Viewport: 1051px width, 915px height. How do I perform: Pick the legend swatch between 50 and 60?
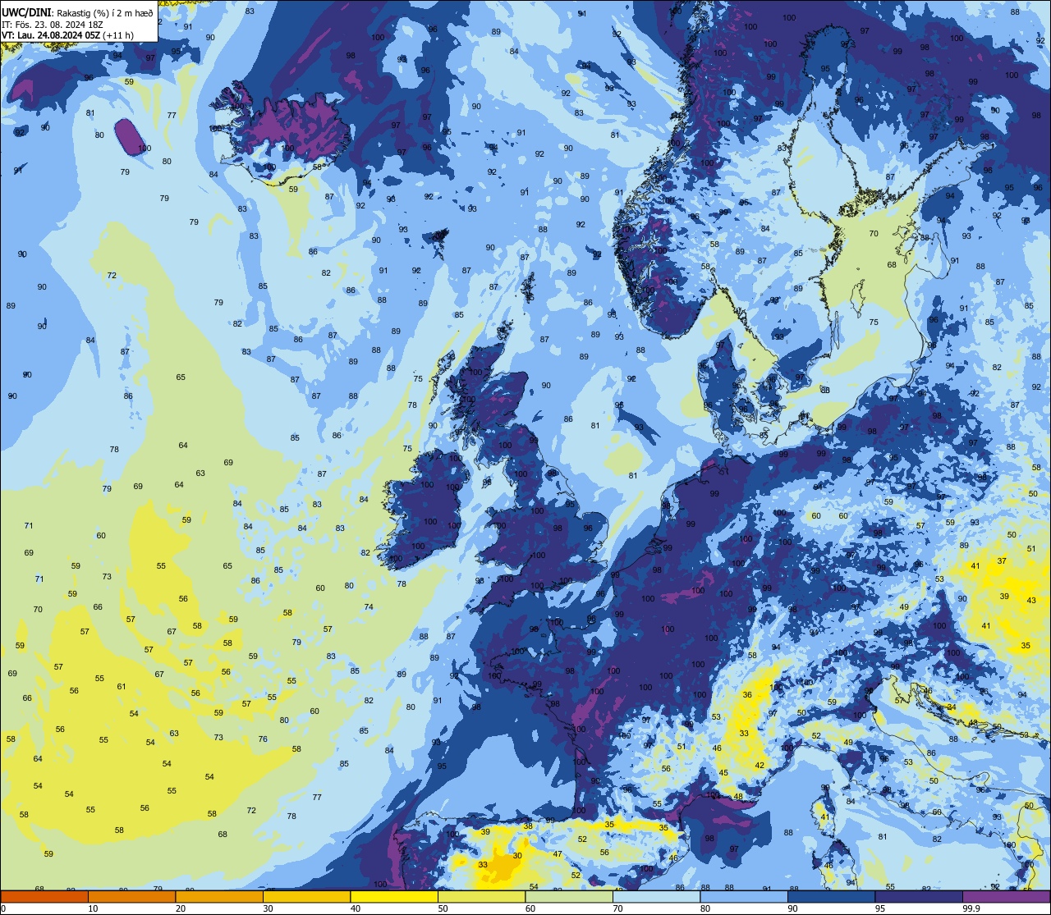pos(481,896)
